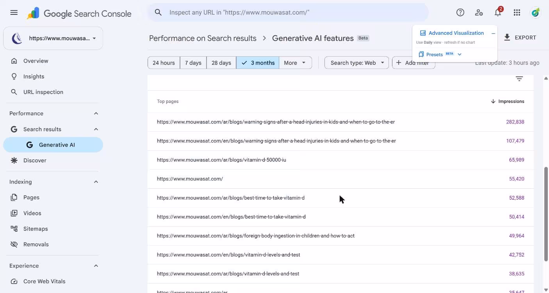Open the main hamburger menu
The width and height of the screenshot is (549, 293).
tap(14, 13)
